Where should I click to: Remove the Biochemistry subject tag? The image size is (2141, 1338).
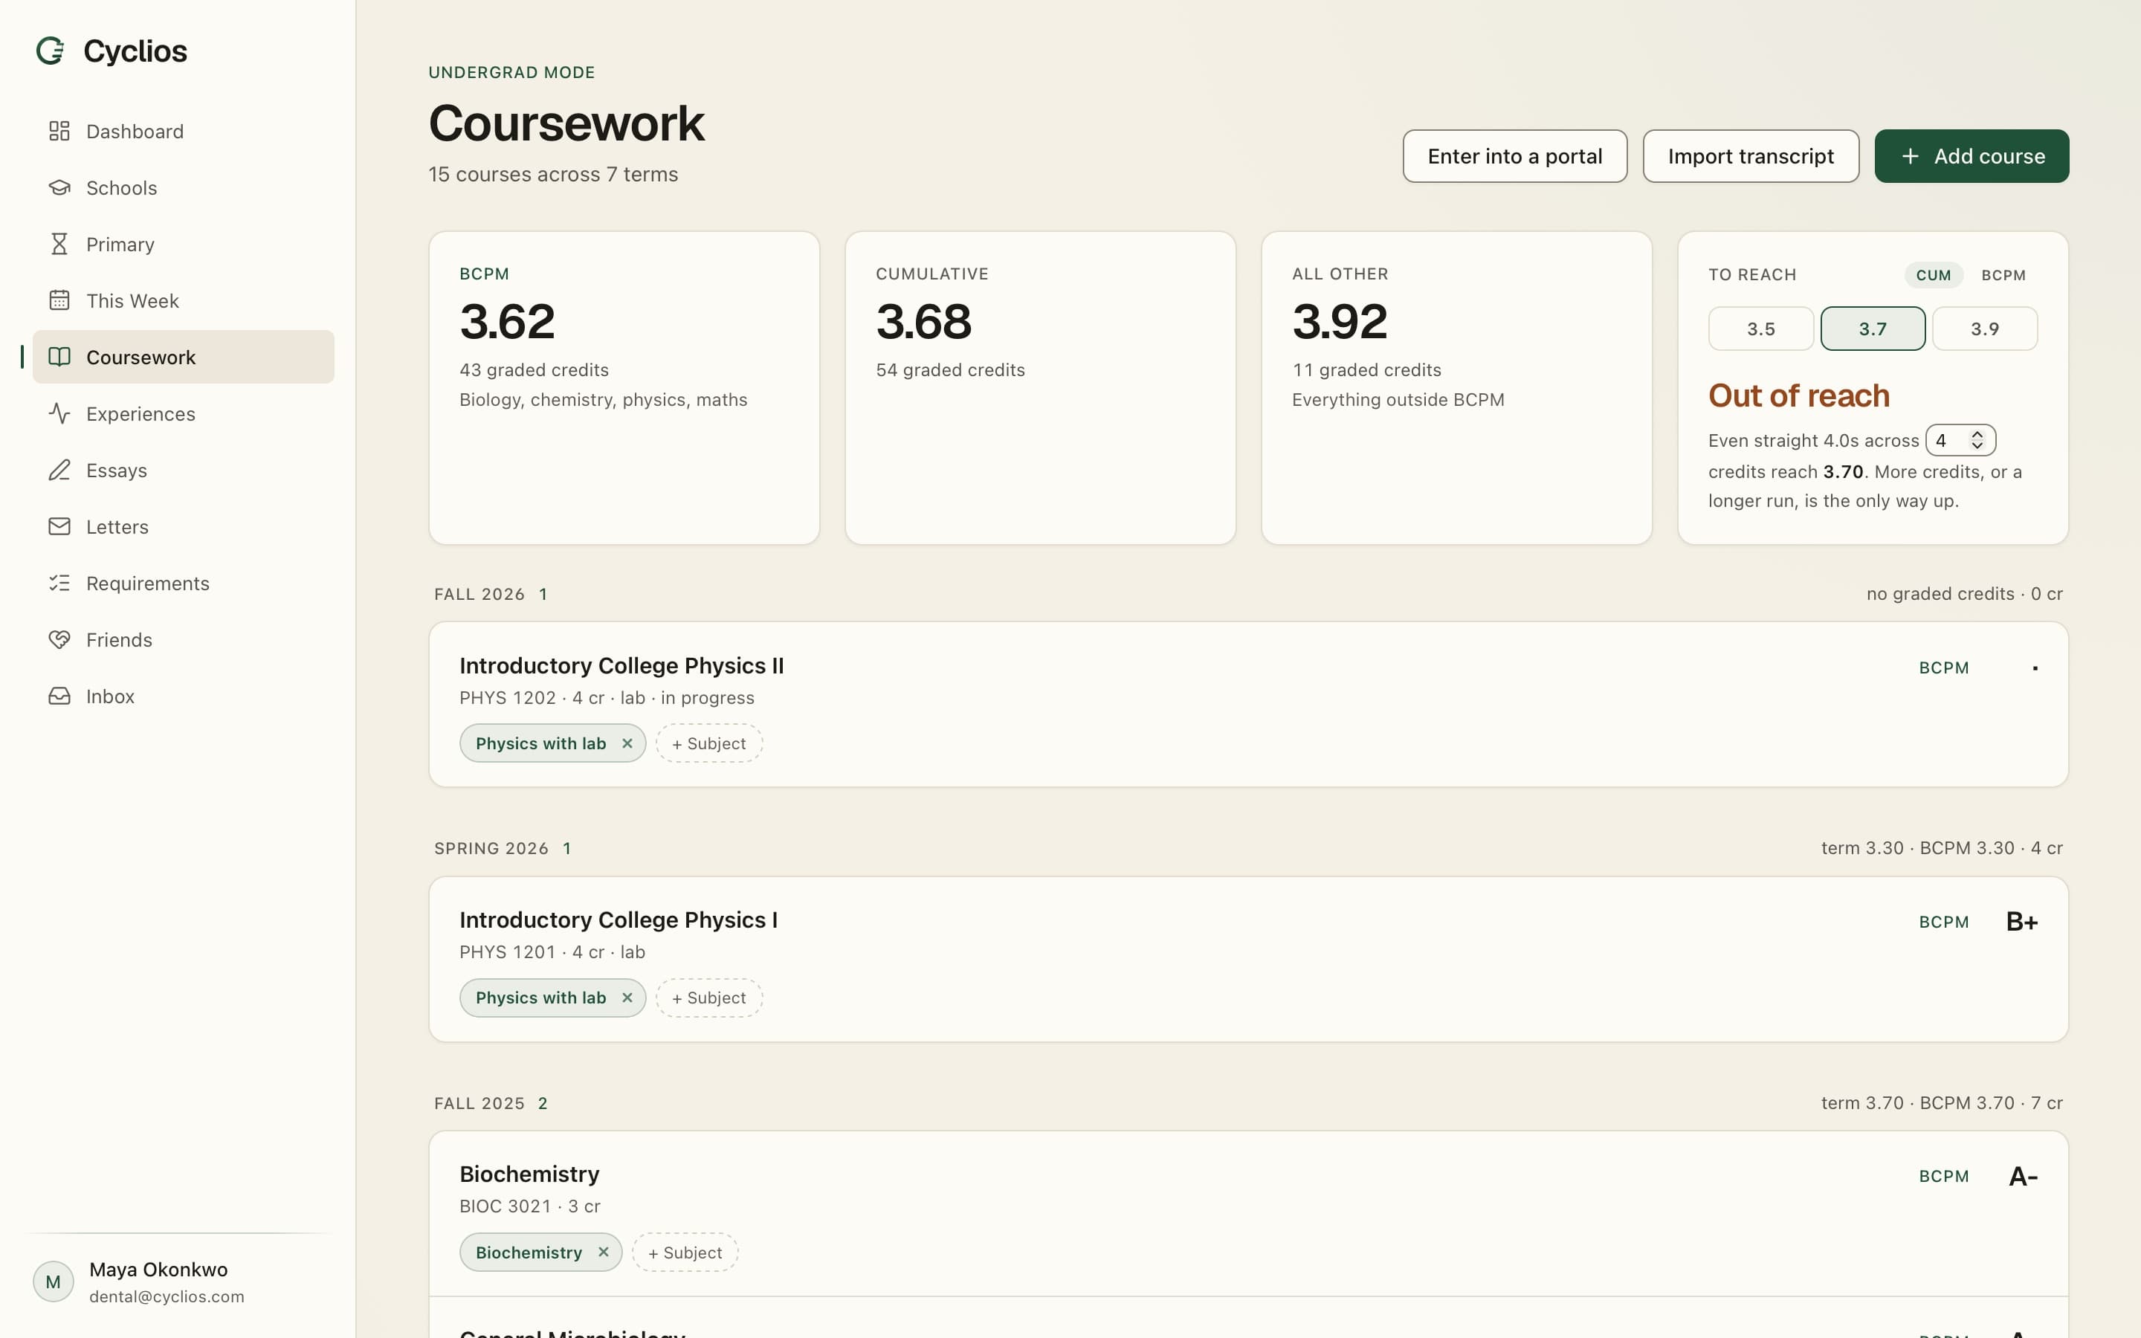click(604, 1253)
